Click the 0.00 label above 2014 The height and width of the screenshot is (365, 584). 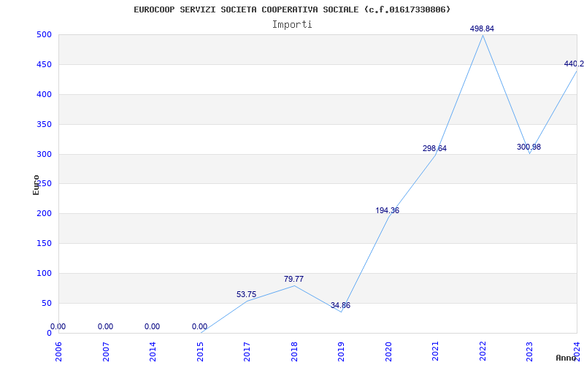(152, 326)
